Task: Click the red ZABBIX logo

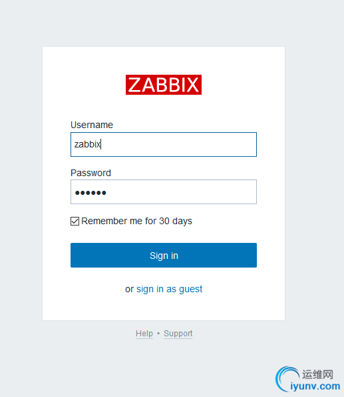Action: (164, 85)
